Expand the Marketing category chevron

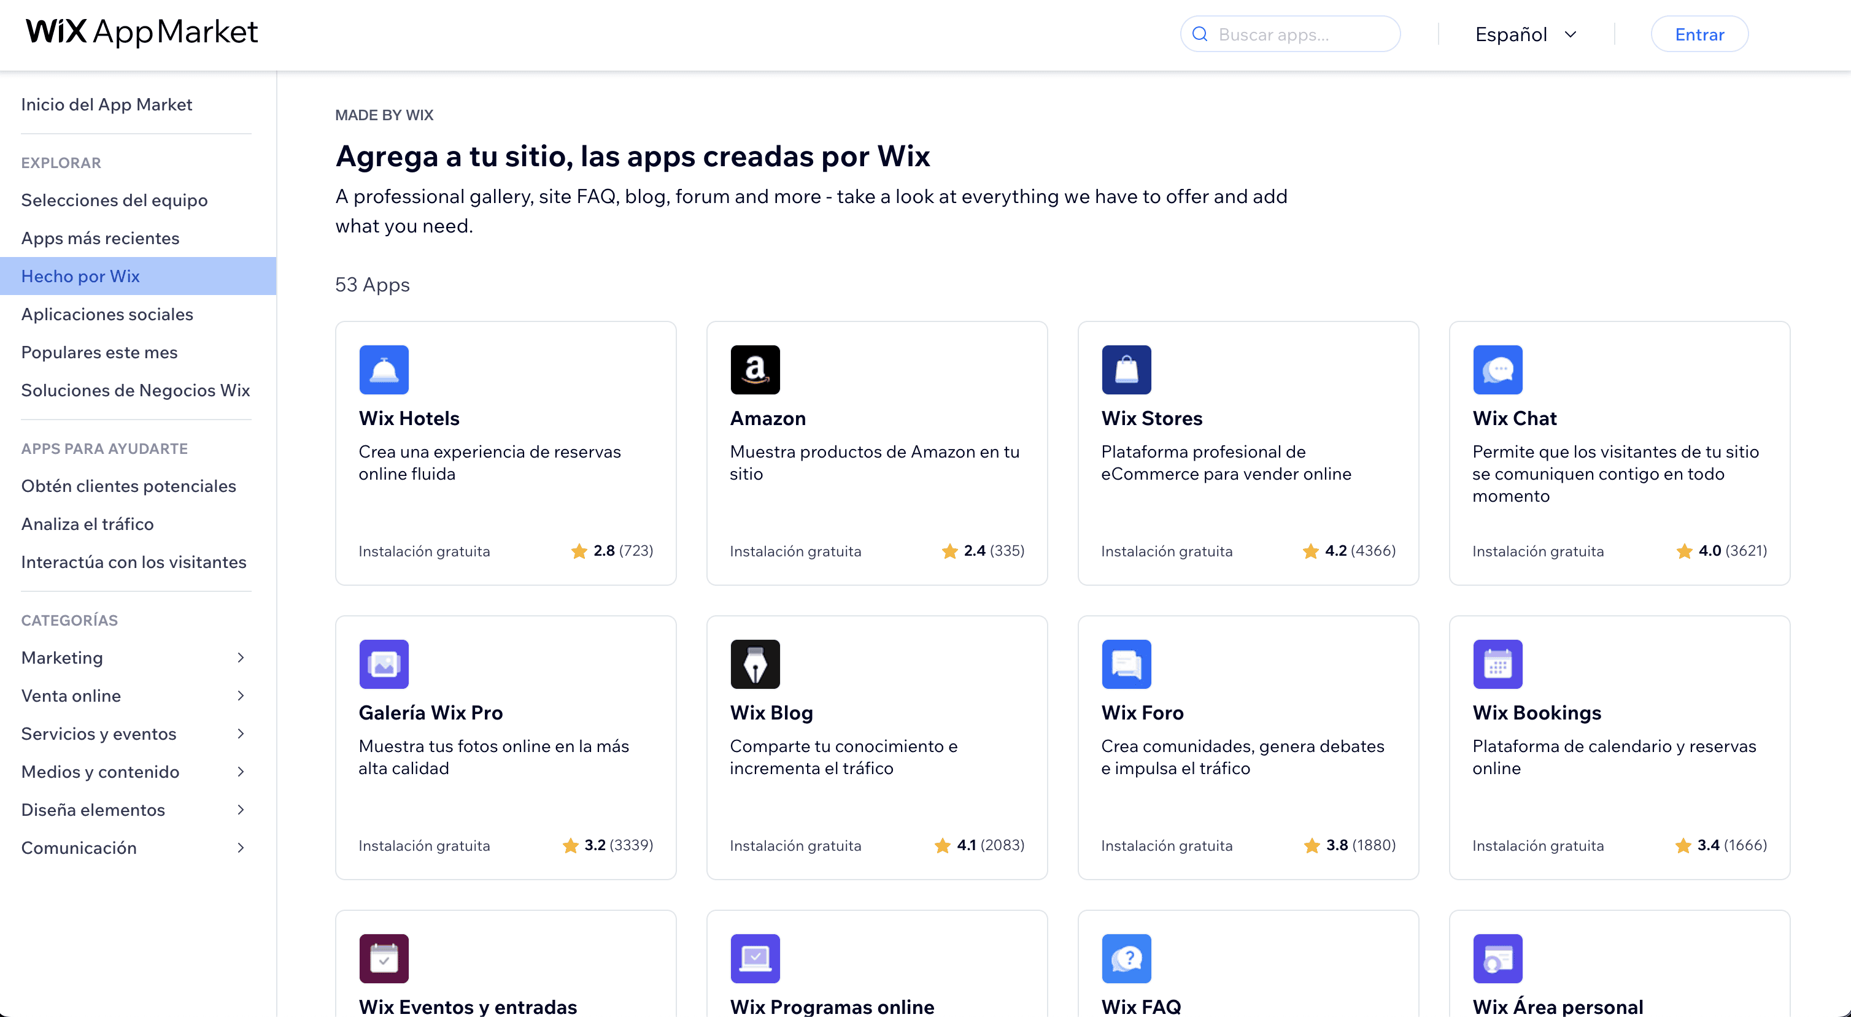click(x=241, y=657)
